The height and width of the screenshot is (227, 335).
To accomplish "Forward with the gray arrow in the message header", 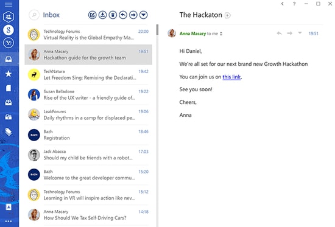I will [x=290, y=33].
